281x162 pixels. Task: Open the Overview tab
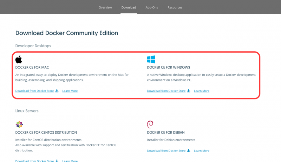[x=105, y=7]
